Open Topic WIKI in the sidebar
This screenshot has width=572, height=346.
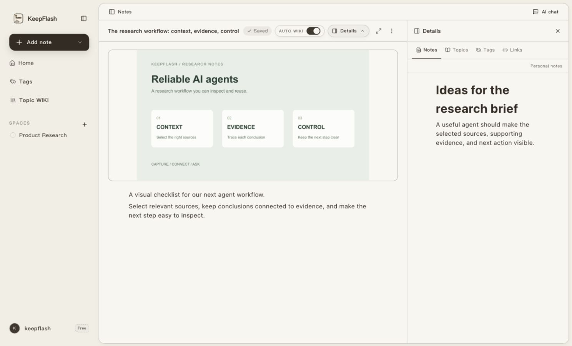[x=29, y=100]
